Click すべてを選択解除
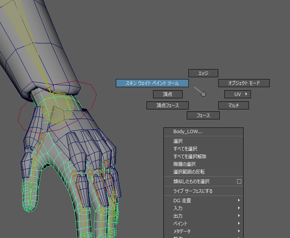290x238 pixels. [x=190, y=157]
